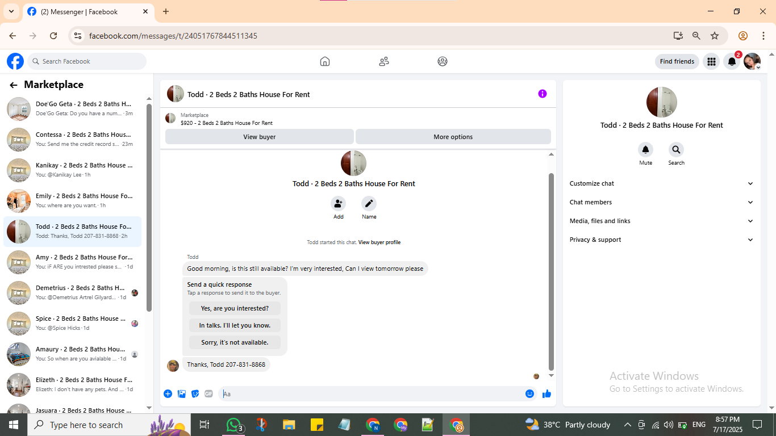Edit the chat name with pencil icon
This screenshot has height=436, width=776.
coord(369,203)
